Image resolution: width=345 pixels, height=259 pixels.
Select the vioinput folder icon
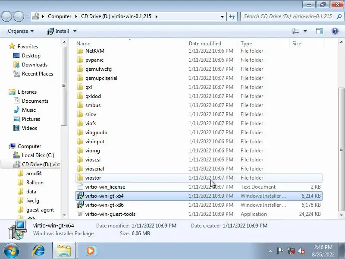pos(80,142)
